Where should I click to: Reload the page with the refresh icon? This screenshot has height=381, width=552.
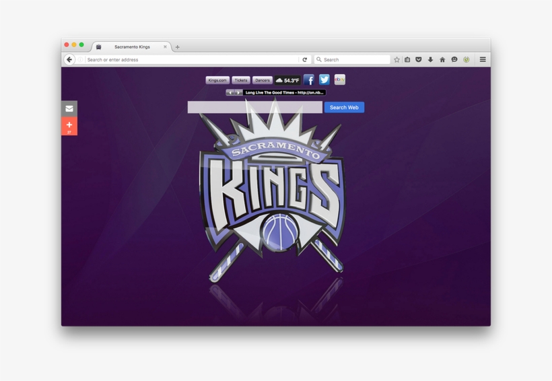[x=304, y=60]
